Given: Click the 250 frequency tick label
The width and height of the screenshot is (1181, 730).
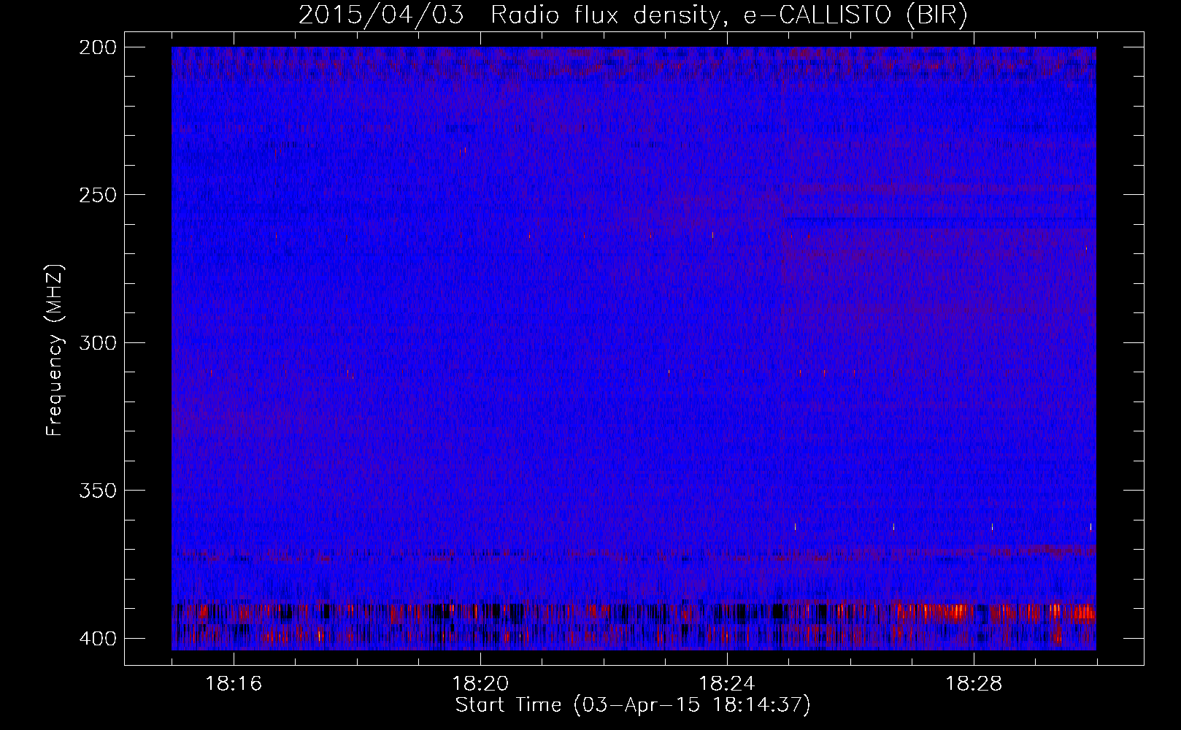Looking at the screenshot, I should [x=98, y=195].
